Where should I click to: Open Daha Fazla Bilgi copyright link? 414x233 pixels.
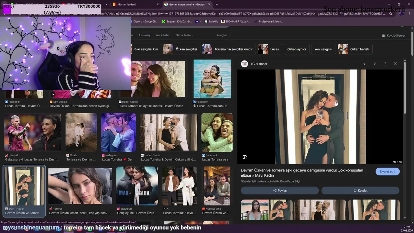(290, 181)
